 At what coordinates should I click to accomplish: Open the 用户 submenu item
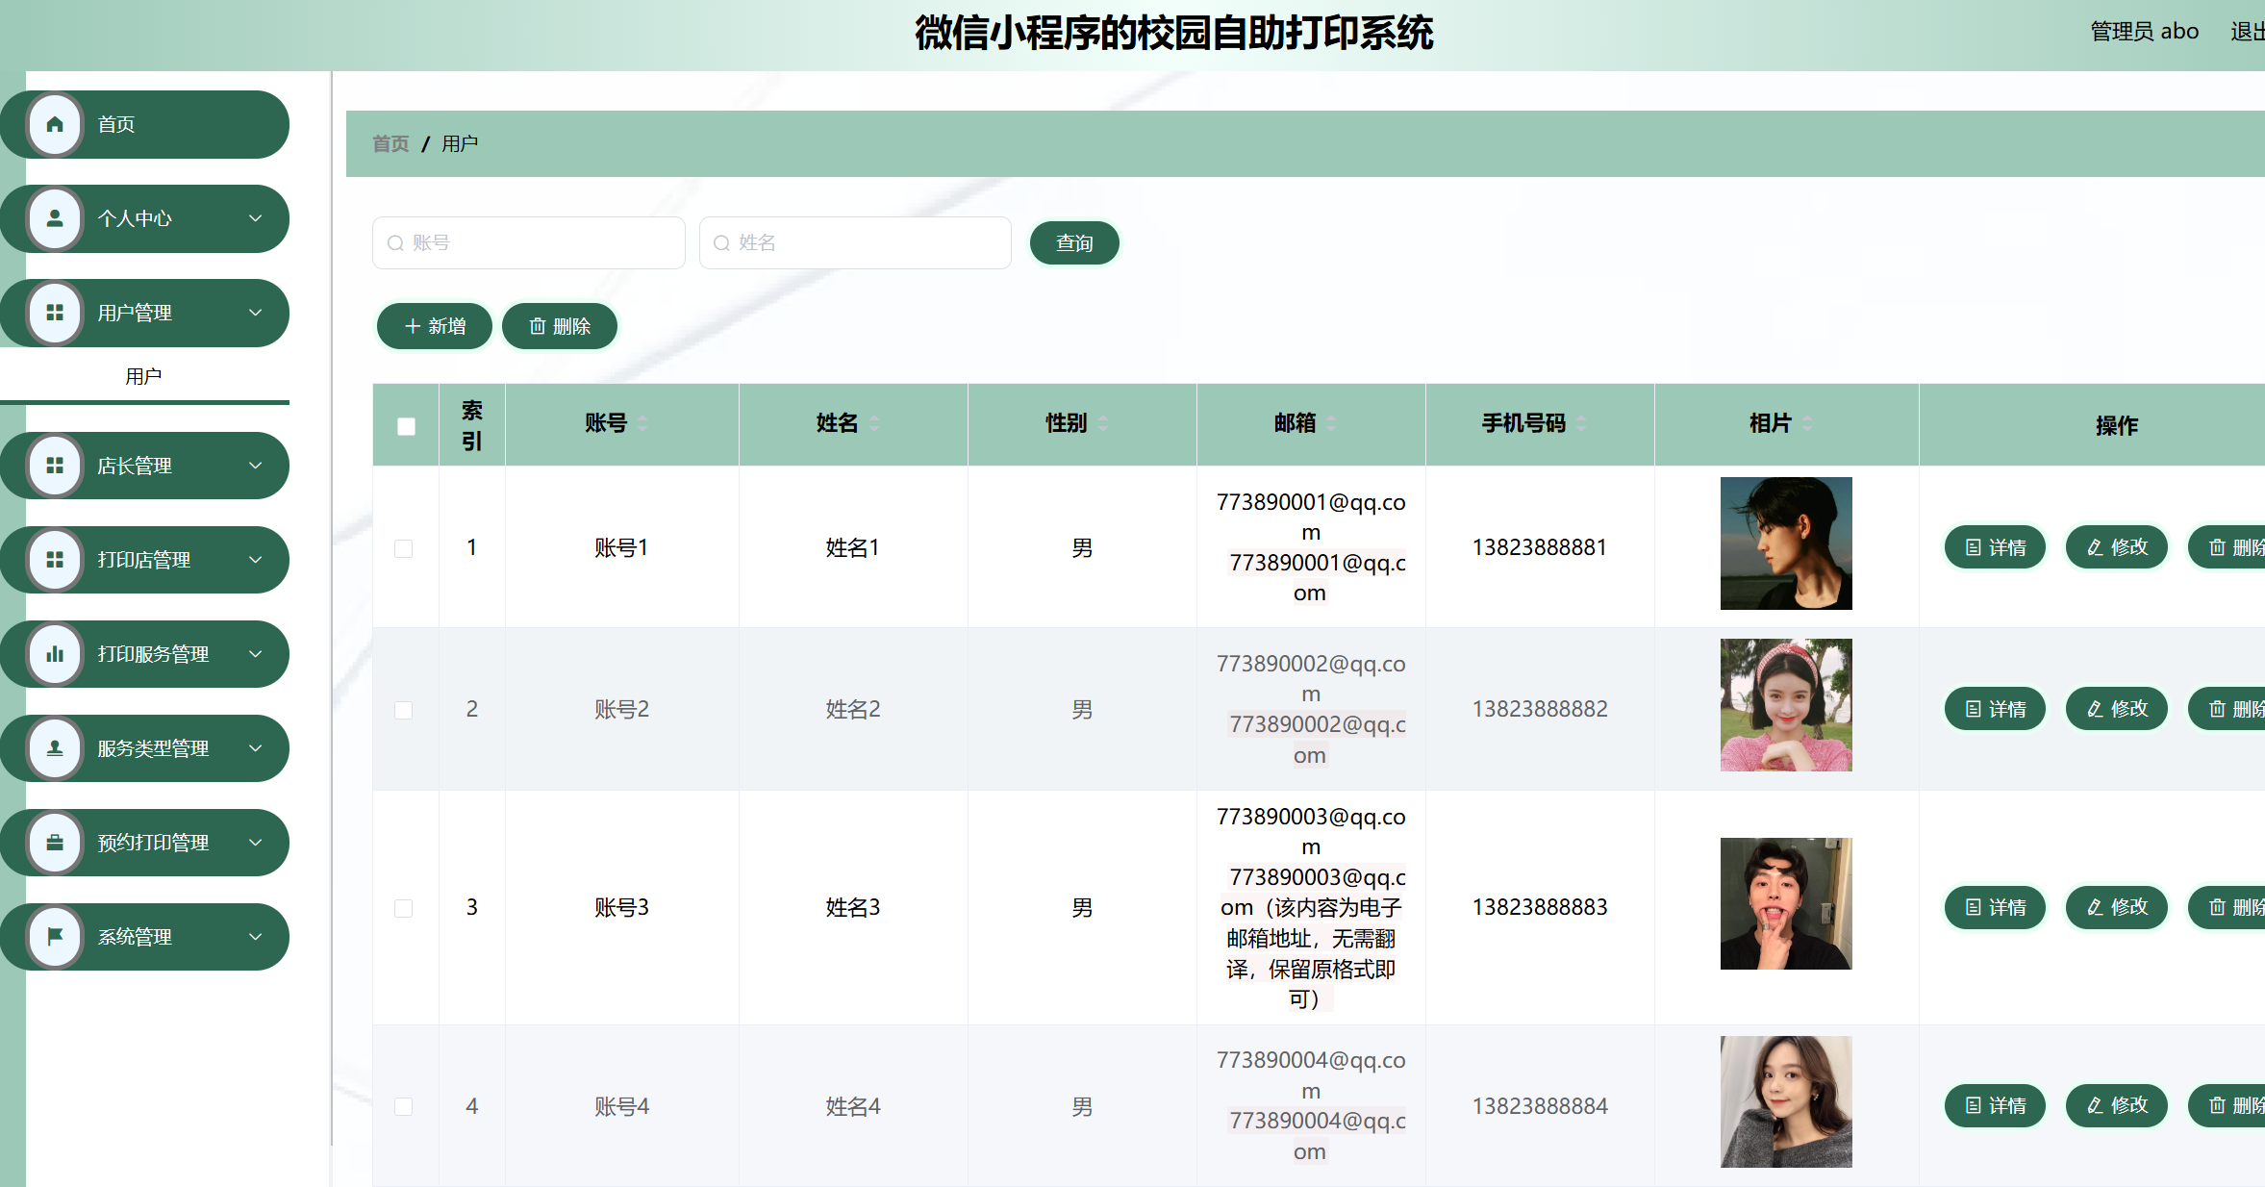pyautogui.click(x=144, y=375)
